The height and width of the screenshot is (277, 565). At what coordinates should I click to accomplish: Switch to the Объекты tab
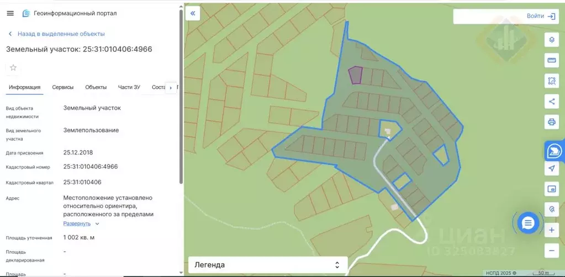(x=96, y=87)
